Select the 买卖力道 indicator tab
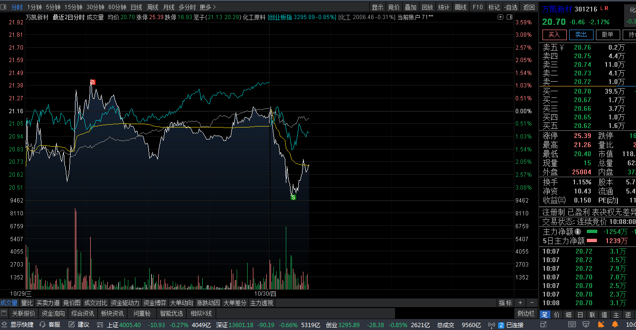This screenshot has width=636, height=330. [48, 303]
